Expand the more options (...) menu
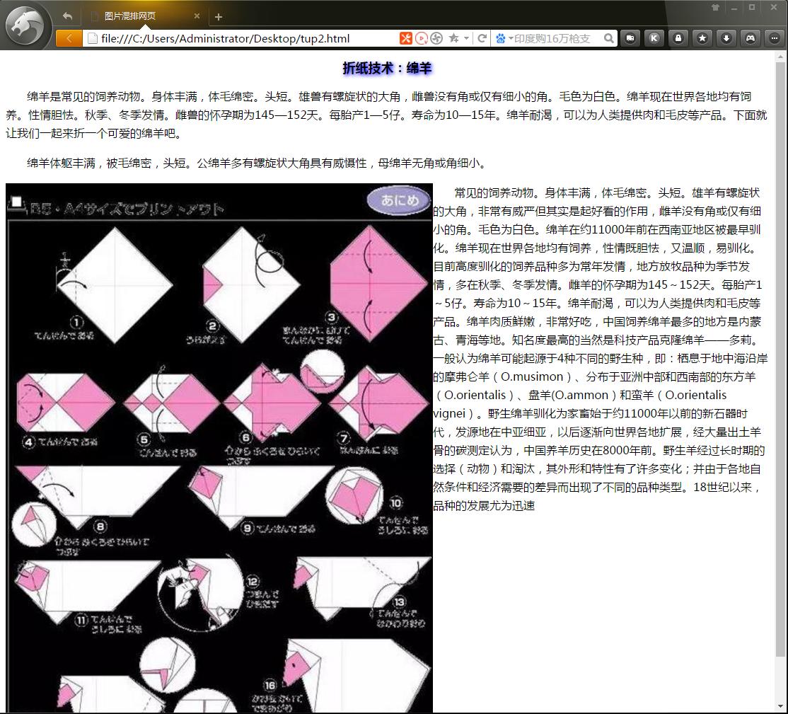Image resolution: width=788 pixels, height=714 pixels. 775,38
